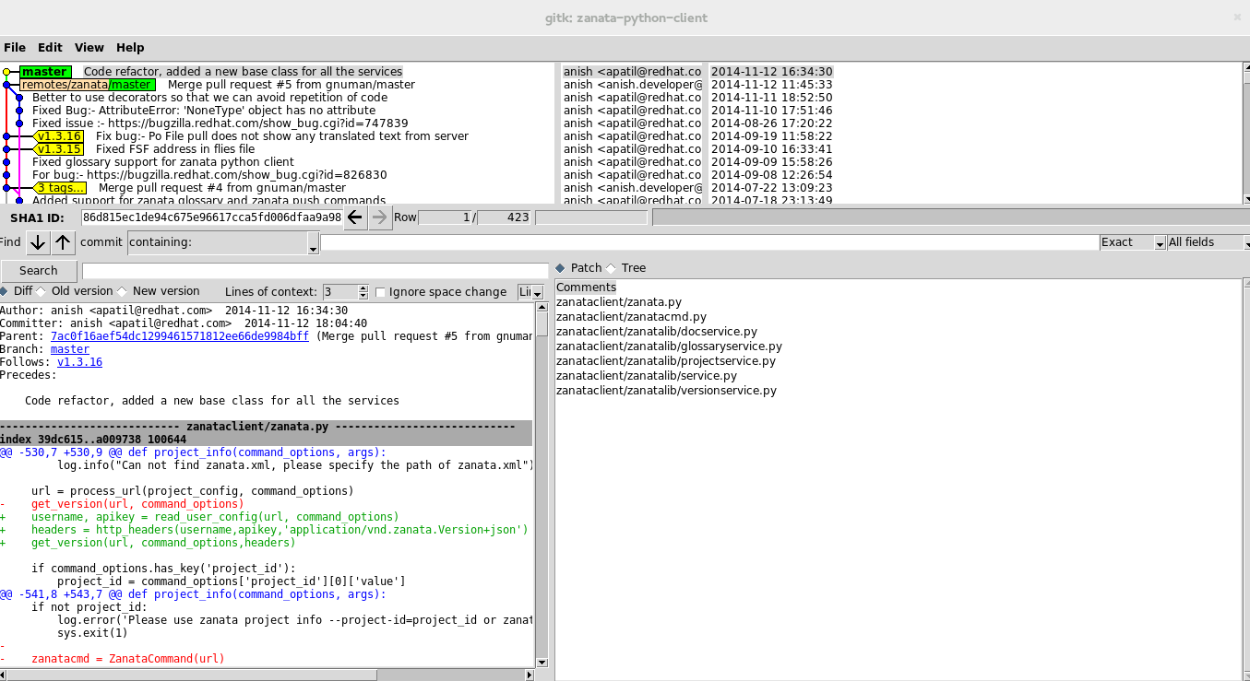Open the Help menu

[x=130, y=48]
